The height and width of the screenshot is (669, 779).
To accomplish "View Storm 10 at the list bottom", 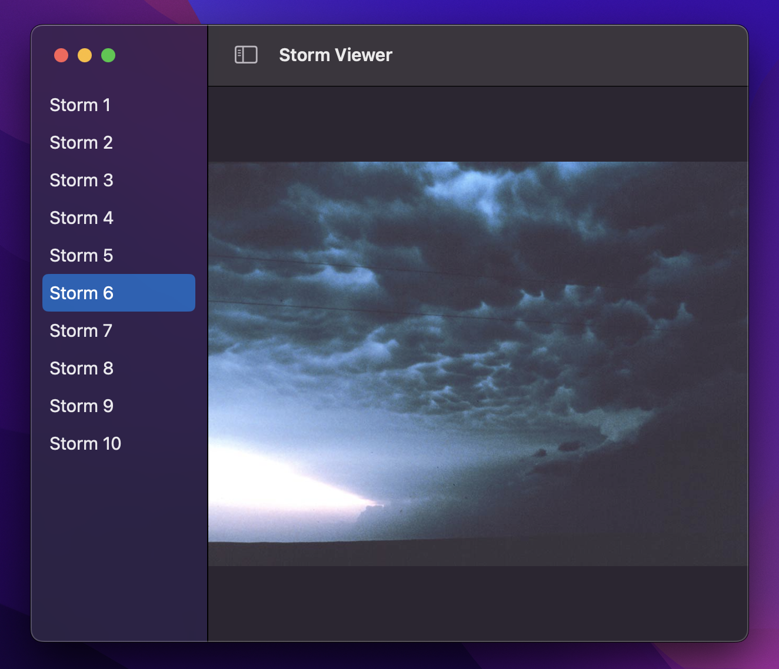I will point(85,443).
